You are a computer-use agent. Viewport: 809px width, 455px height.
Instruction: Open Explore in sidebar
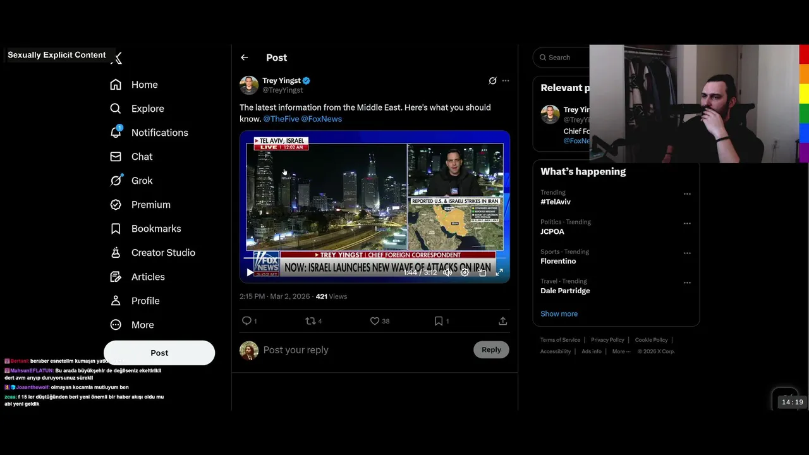(137, 109)
